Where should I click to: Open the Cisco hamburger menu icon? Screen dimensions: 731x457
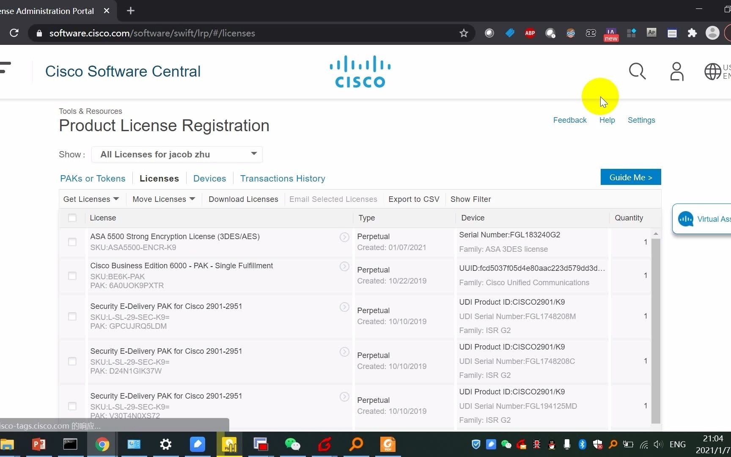5,68
